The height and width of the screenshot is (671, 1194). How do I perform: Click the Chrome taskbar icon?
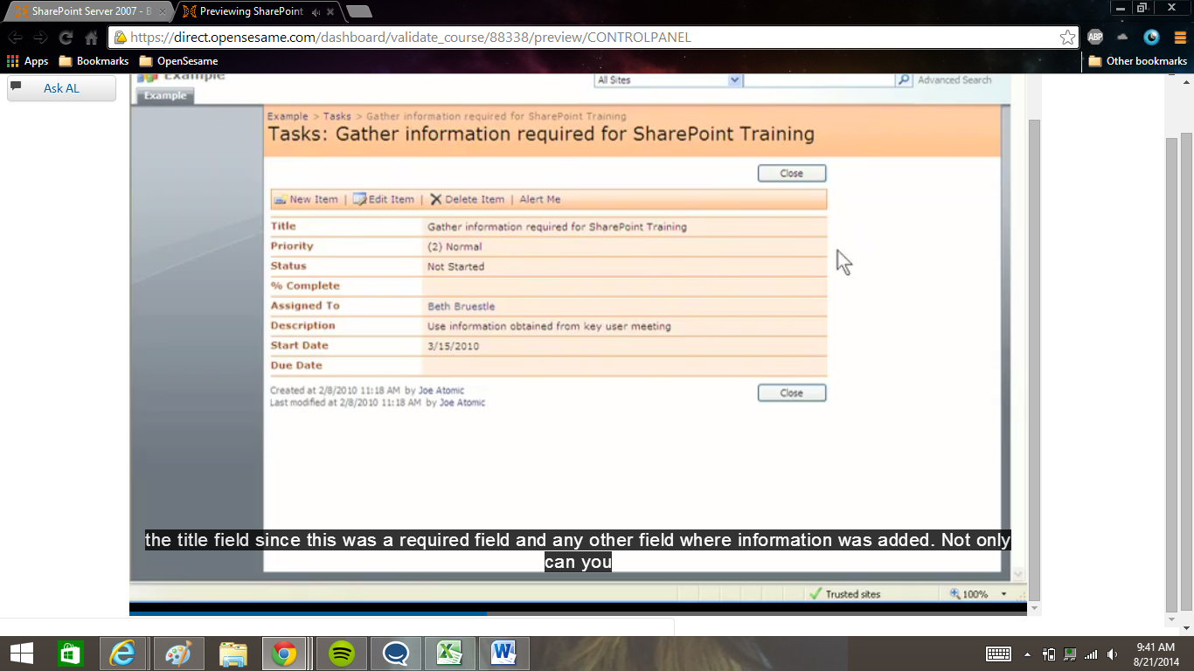285,654
